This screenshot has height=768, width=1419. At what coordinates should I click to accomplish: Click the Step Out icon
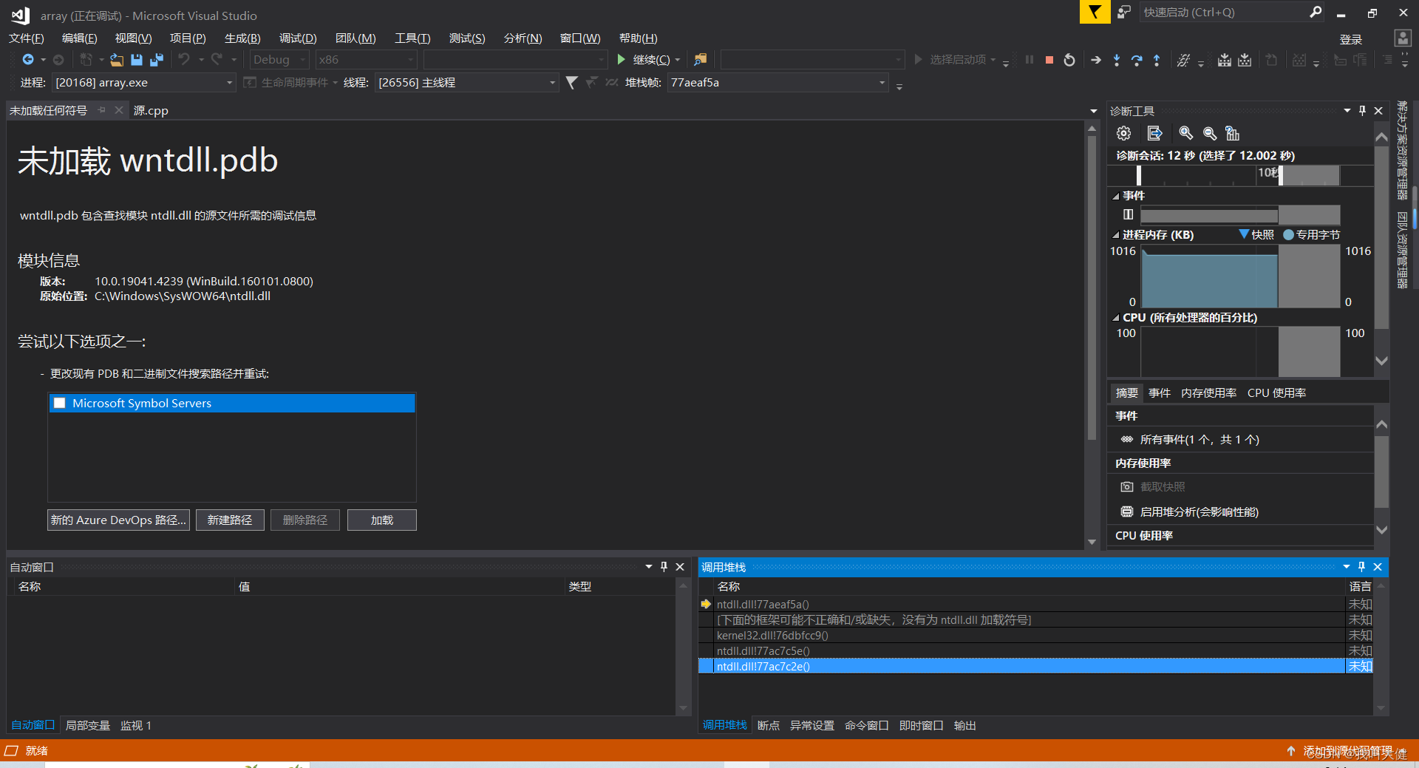pyautogui.click(x=1157, y=60)
